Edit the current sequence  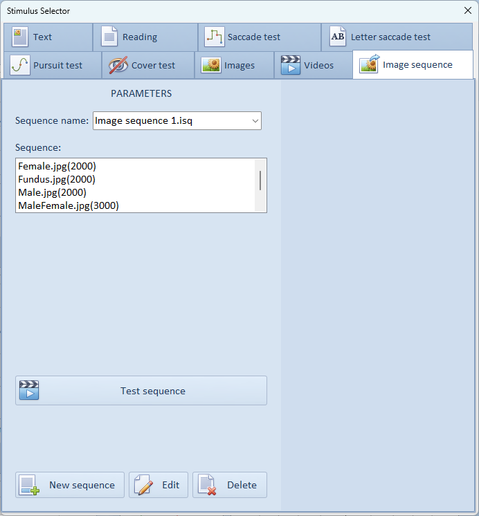click(159, 485)
